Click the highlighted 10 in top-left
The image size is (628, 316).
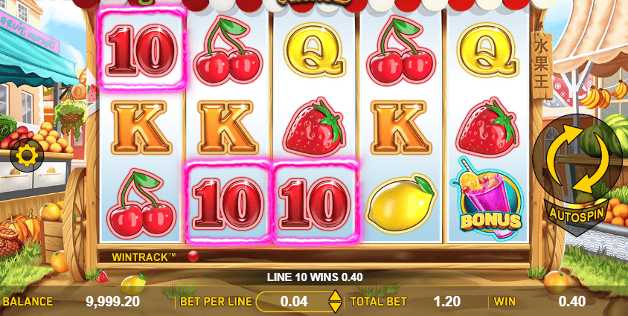142,49
